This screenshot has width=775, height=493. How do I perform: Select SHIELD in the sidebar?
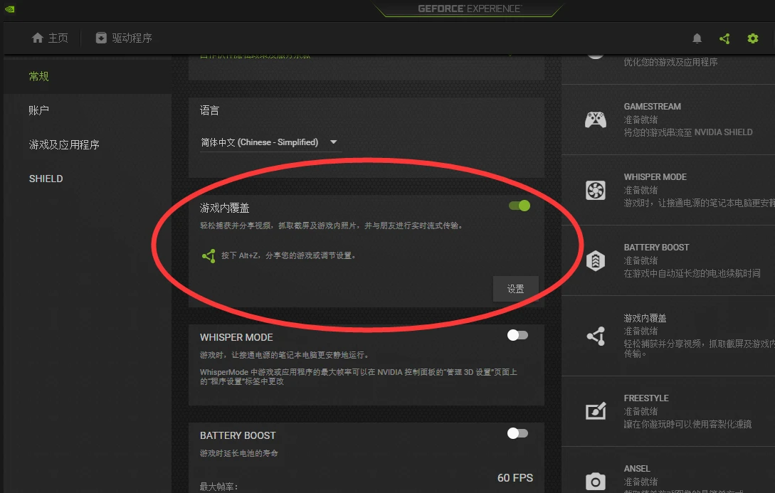point(46,179)
